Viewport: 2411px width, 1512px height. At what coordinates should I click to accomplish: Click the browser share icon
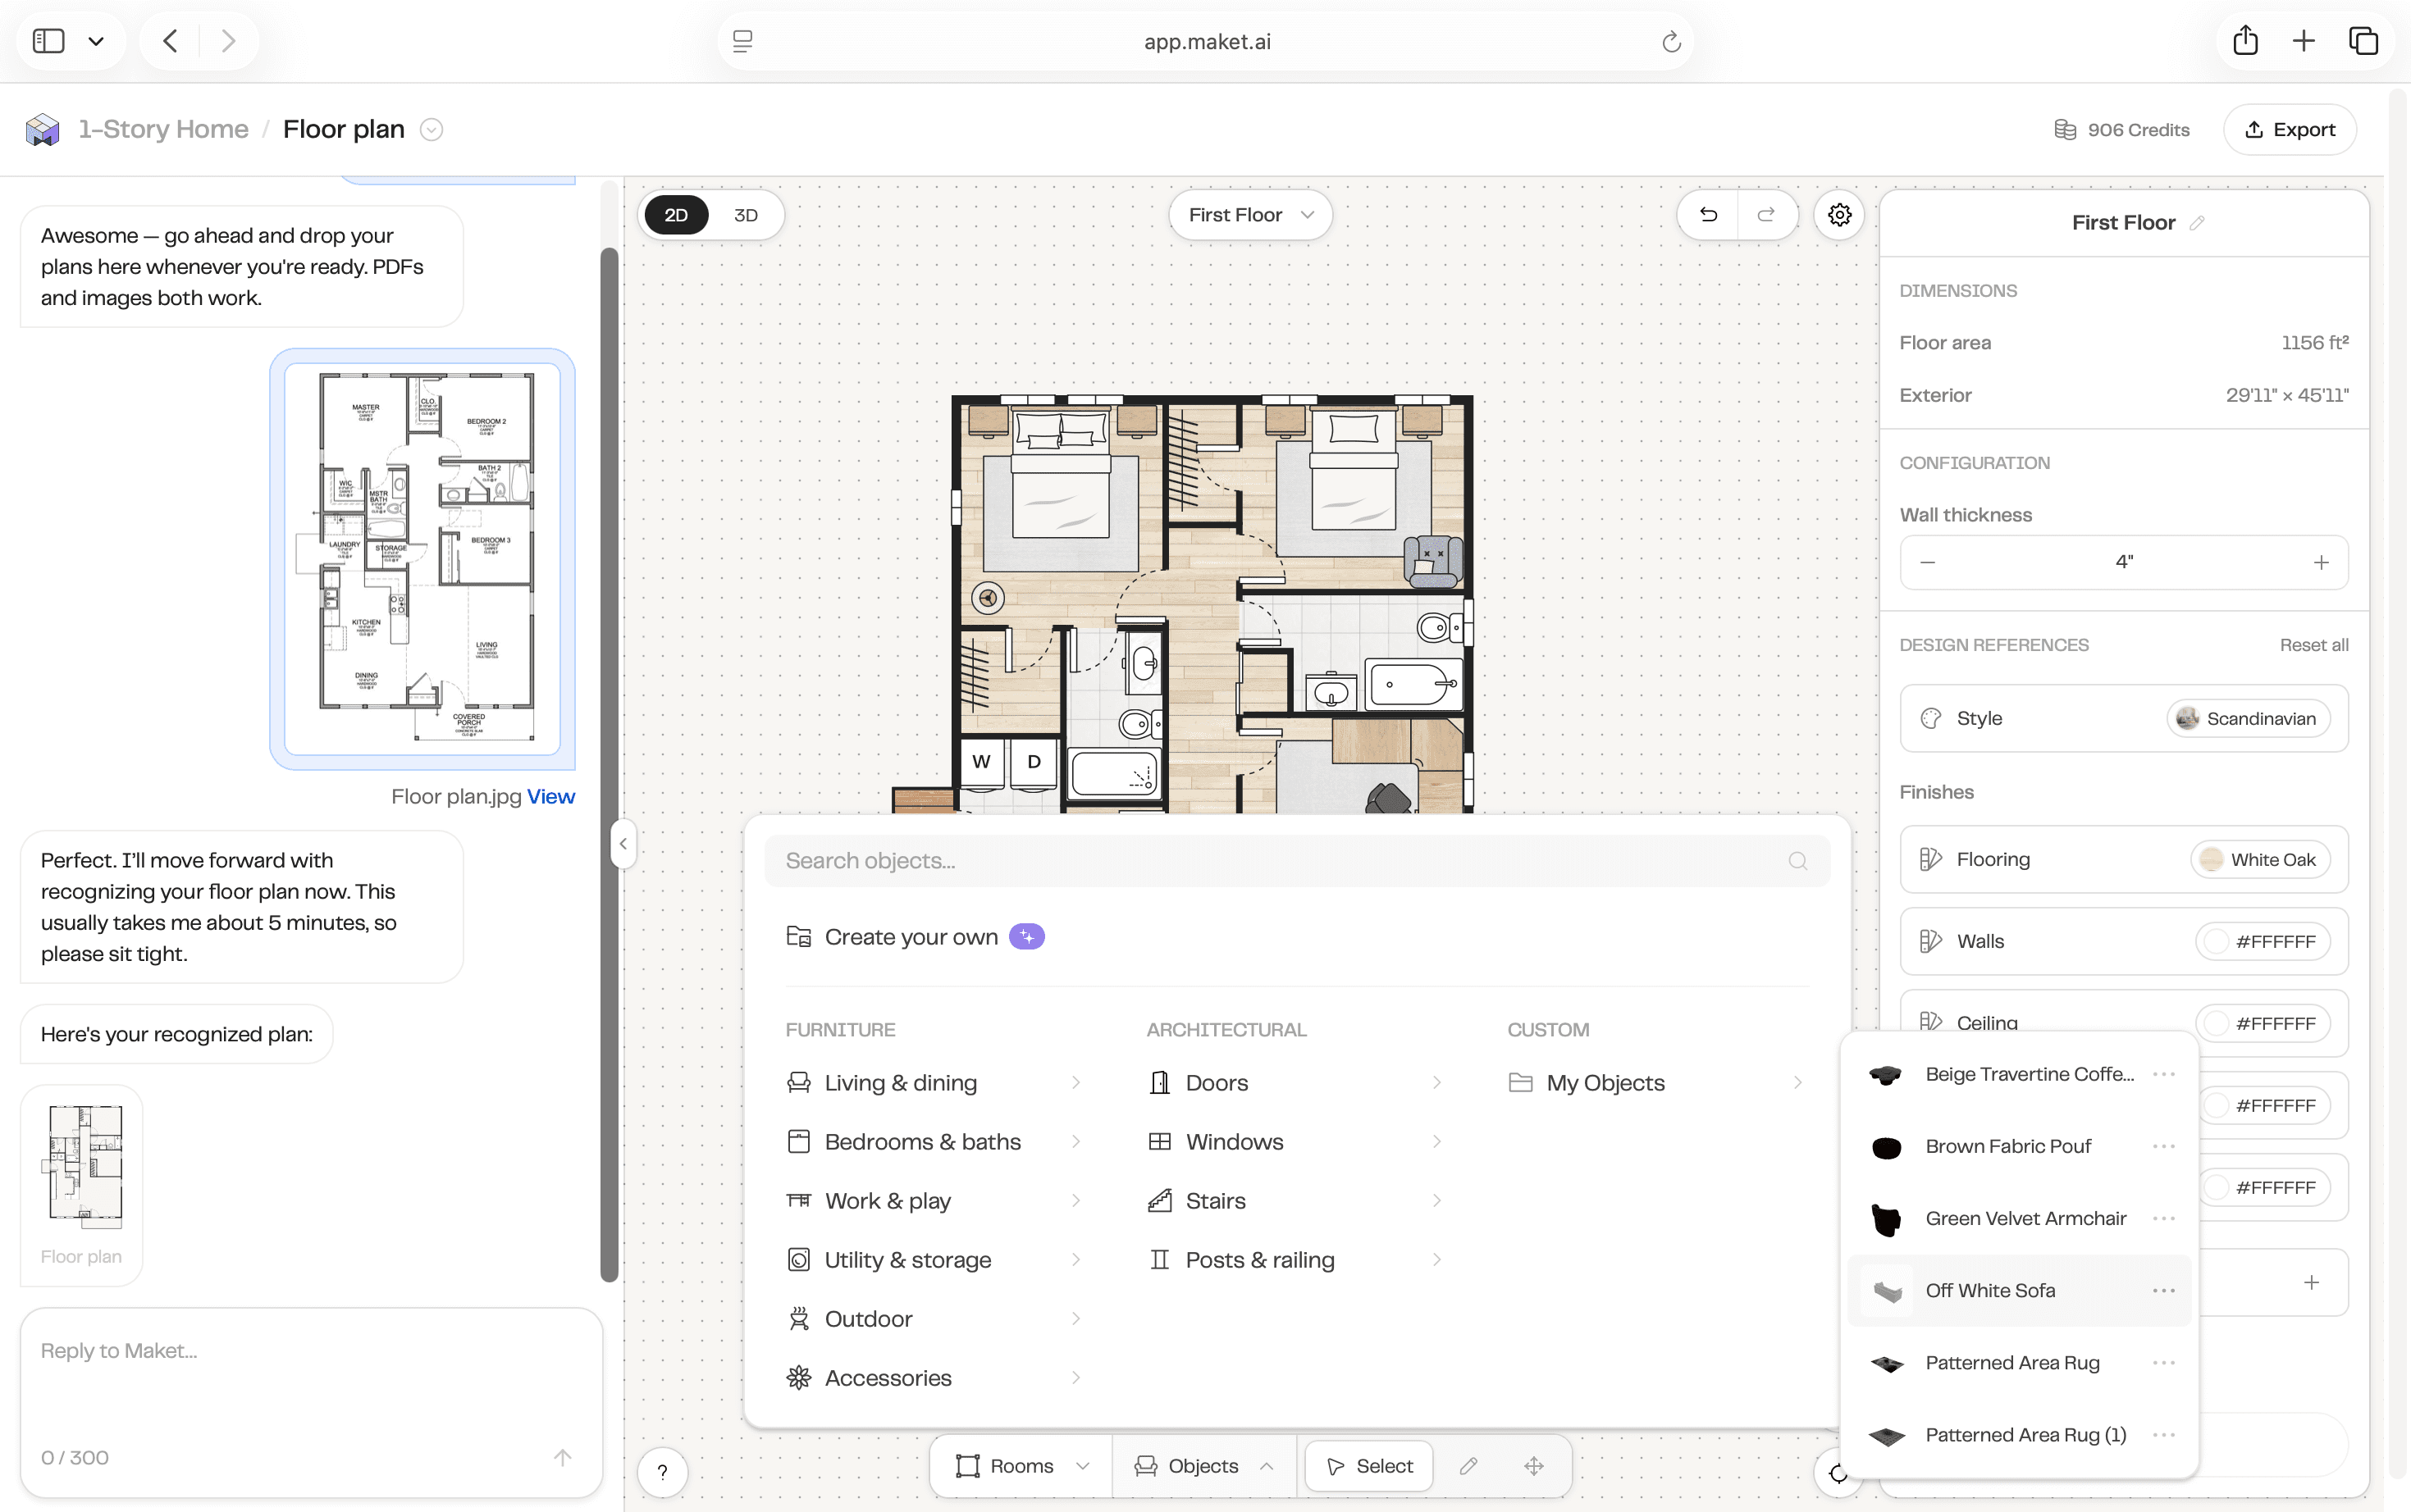click(x=2245, y=41)
